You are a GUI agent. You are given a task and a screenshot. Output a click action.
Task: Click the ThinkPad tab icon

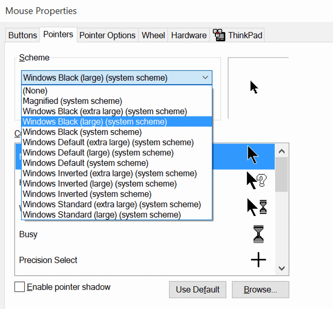click(x=219, y=35)
